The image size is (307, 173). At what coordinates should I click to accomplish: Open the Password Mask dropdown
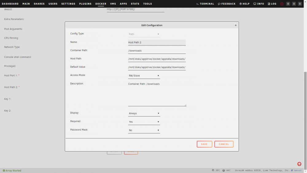point(144,130)
